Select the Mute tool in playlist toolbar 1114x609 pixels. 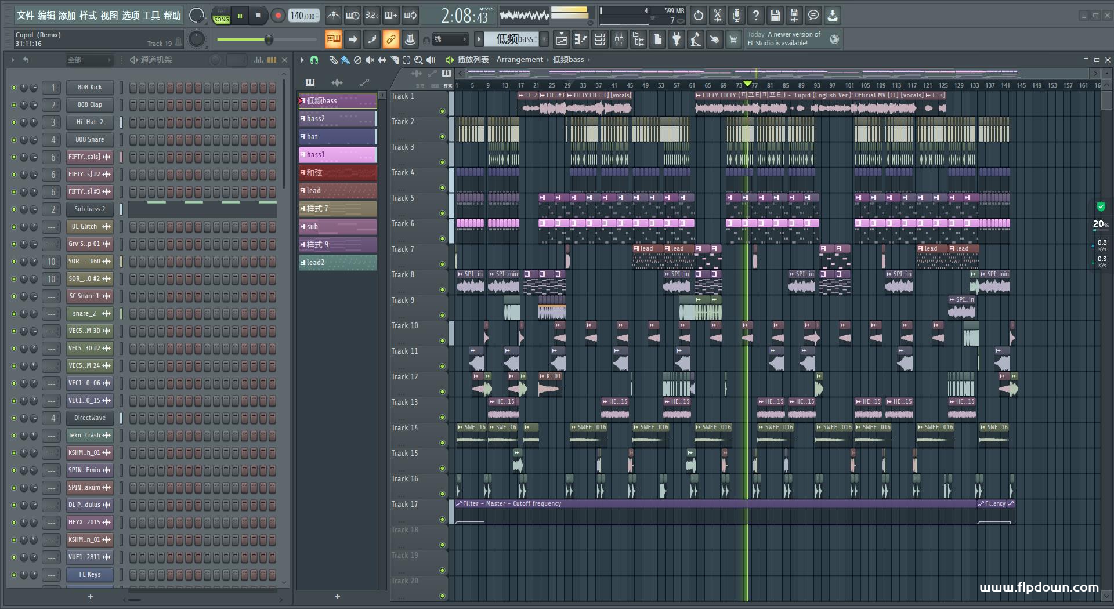click(x=370, y=60)
